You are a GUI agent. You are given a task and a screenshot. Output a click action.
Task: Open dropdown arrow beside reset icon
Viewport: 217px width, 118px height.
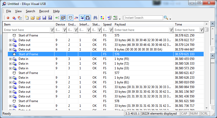pyautogui.click(x=120, y=19)
